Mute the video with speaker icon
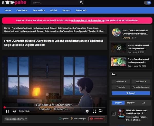Image resolution: width=154 pixels, height=126 pixels. 14,111
